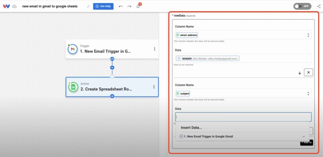Move the first row down with arrow
The image size is (323, 157).
point(300,73)
